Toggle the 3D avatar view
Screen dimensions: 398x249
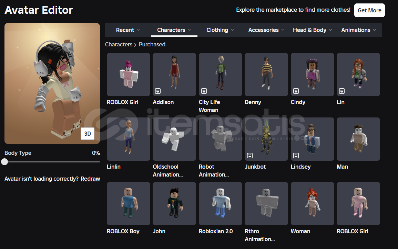coord(88,134)
